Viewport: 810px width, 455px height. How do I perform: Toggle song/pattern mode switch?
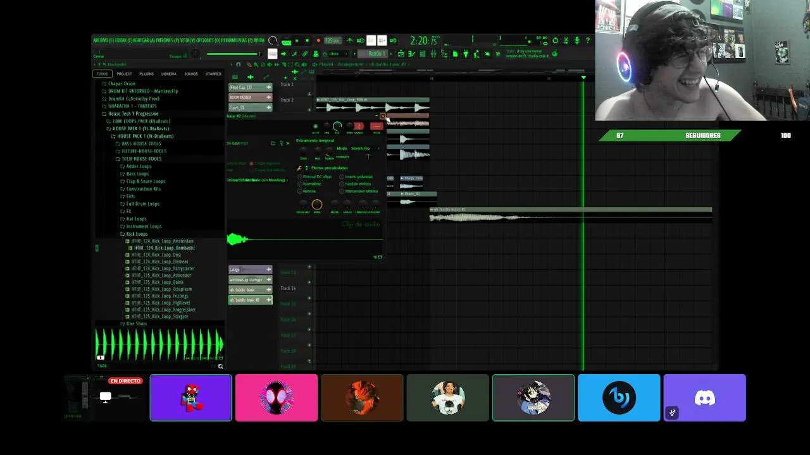tap(286, 41)
